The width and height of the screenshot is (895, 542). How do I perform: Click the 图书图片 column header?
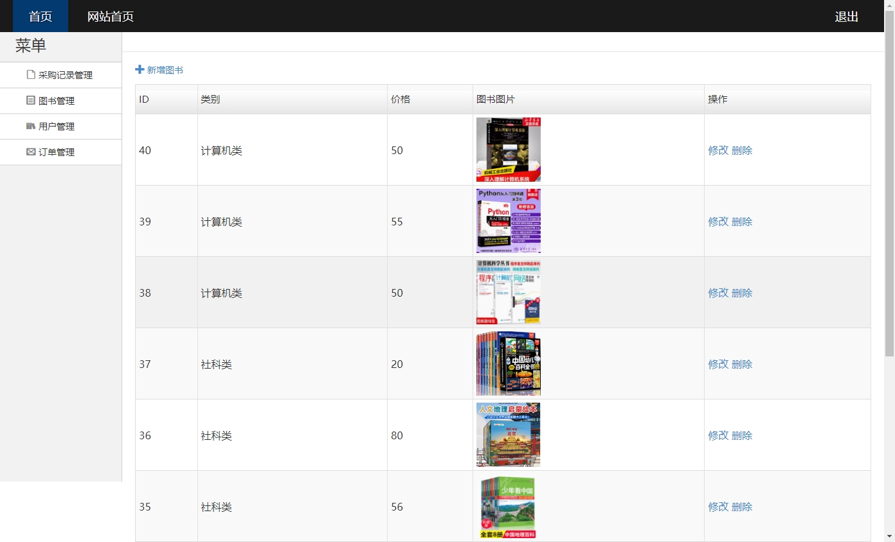(x=589, y=100)
